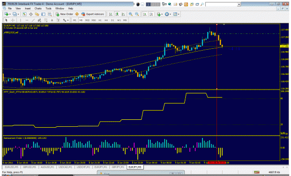Switch chart to bar chart mode
This screenshot has height=176, width=291.
click(111, 14)
